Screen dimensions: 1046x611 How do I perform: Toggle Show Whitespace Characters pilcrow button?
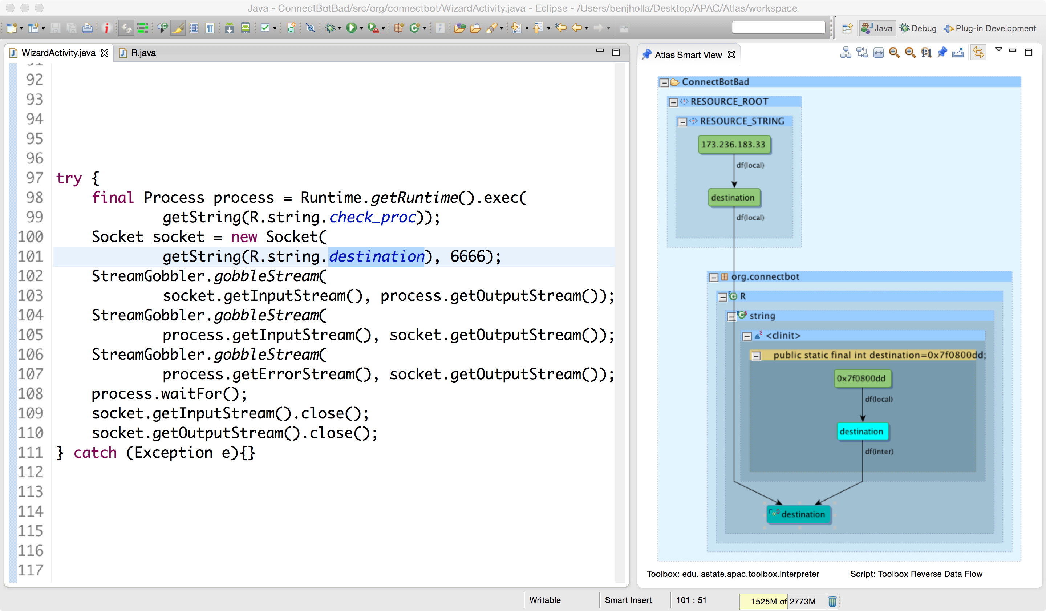pos(210,28)
